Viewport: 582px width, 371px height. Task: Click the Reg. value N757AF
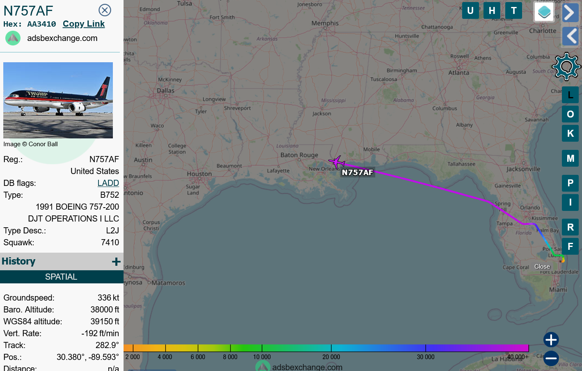(104, 159)
